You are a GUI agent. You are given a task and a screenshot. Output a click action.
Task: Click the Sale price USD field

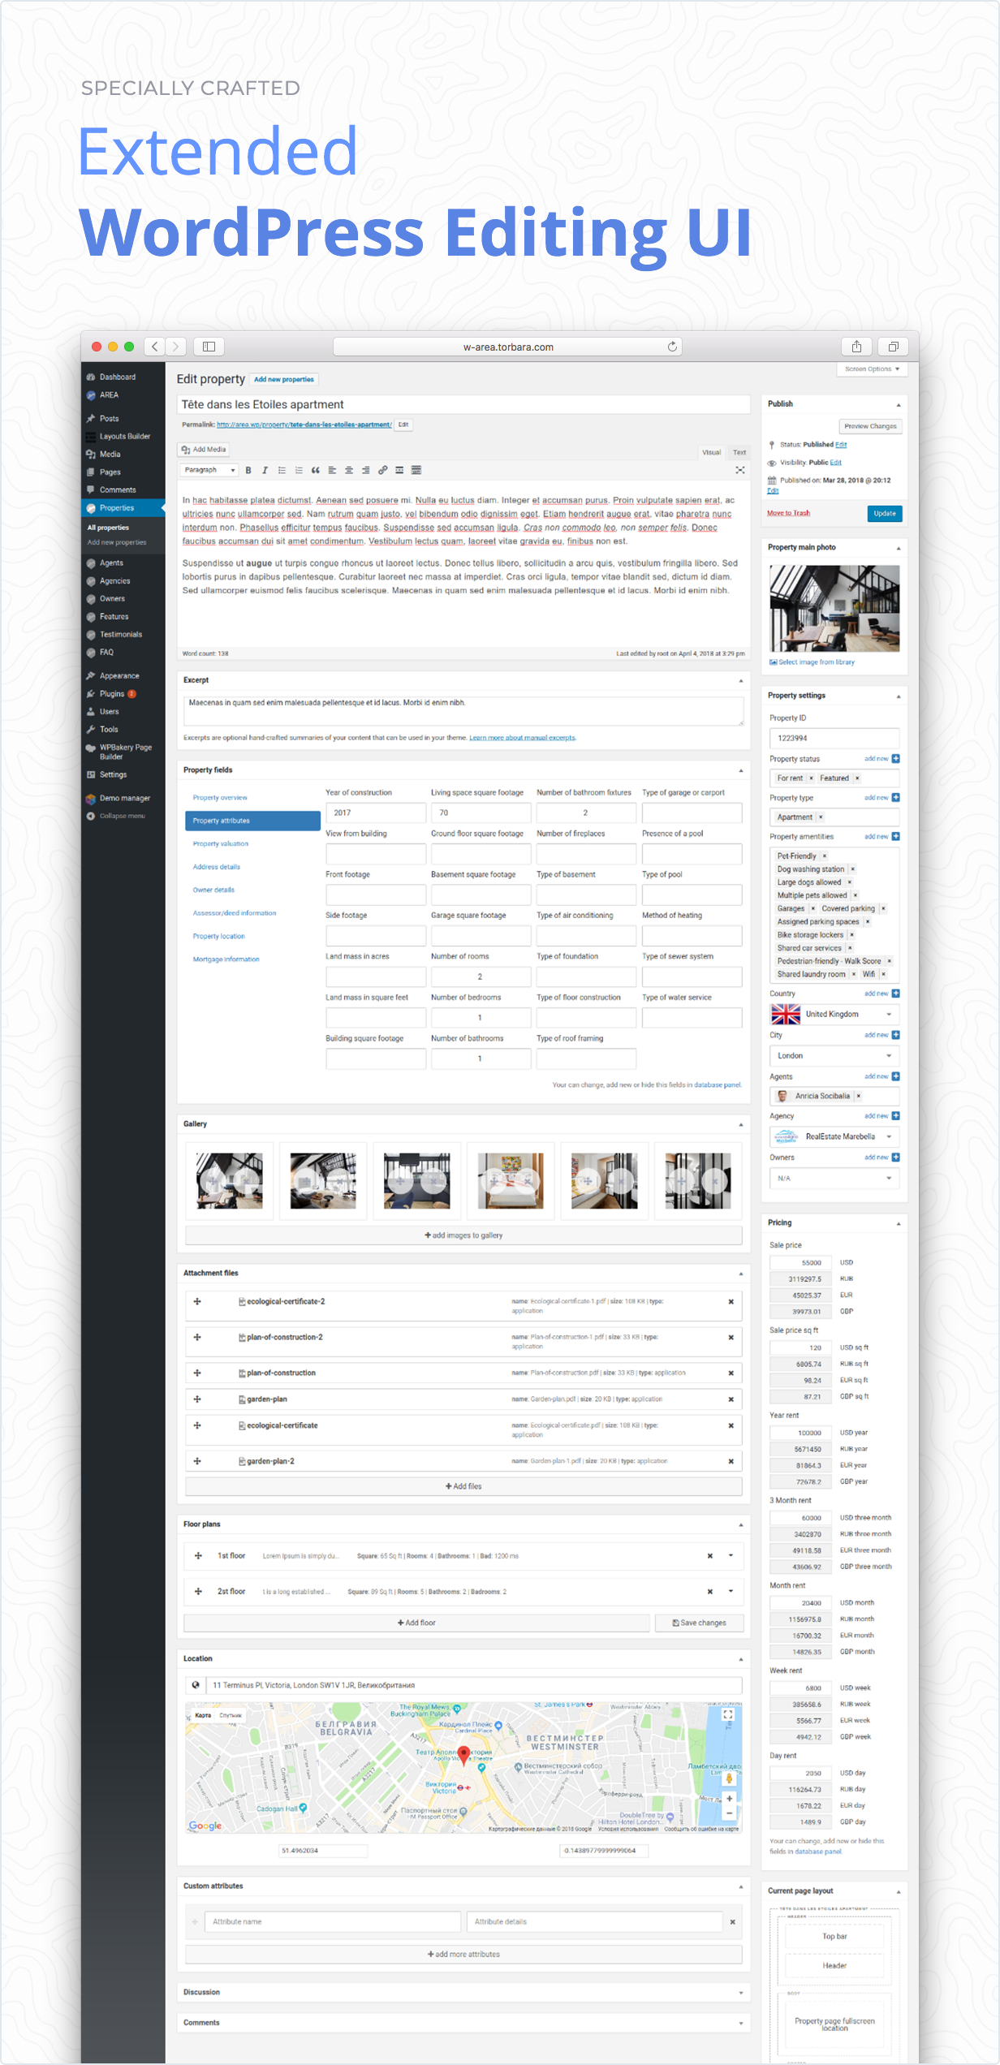click(801, 1263)
